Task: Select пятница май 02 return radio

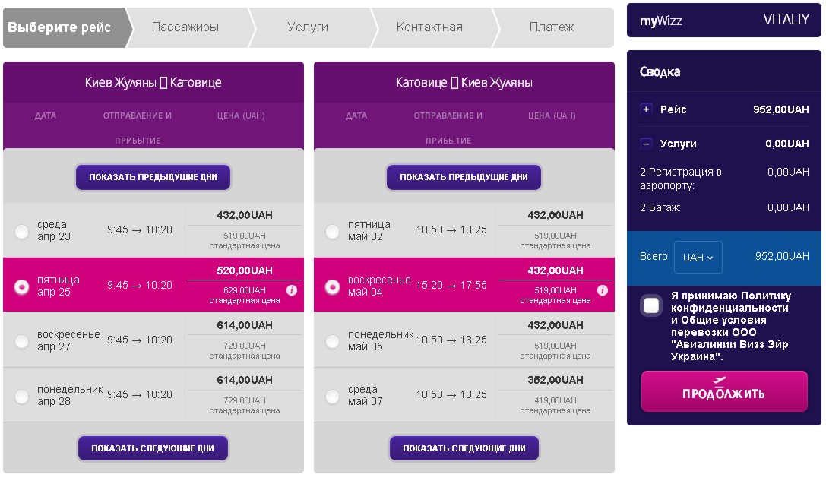Action: click(x=332, y=231)
